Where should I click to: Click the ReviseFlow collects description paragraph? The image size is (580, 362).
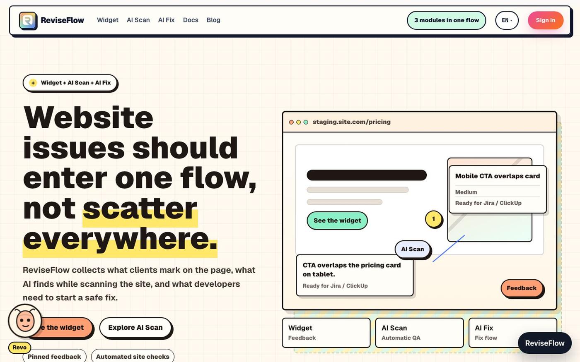pyautogui.click(x=139, y=284)
